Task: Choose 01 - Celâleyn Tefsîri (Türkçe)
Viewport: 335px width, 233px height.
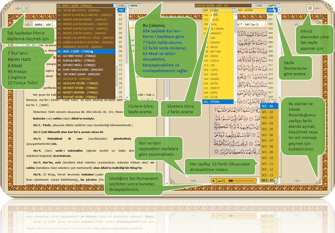Action: (x=86, y=83)
